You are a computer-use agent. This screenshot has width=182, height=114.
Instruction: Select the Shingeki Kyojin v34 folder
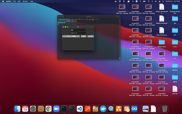pyautogui.click(x=175, y=7)
